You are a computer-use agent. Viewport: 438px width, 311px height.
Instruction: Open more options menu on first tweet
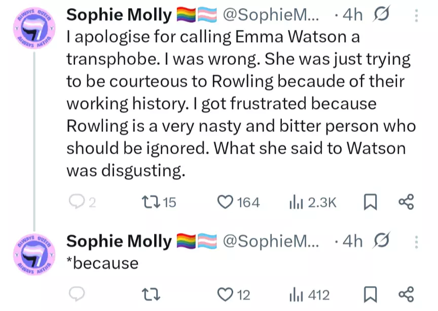coord(416,15)
